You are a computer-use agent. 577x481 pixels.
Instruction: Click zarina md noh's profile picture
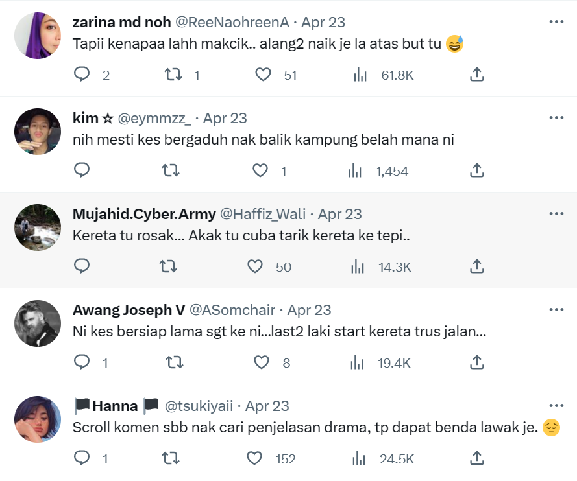[x=38, y=36]
